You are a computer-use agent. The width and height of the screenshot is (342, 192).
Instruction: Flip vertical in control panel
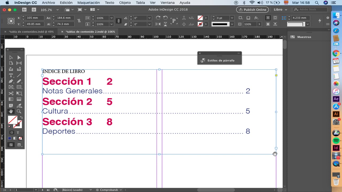tap(165, 24)
